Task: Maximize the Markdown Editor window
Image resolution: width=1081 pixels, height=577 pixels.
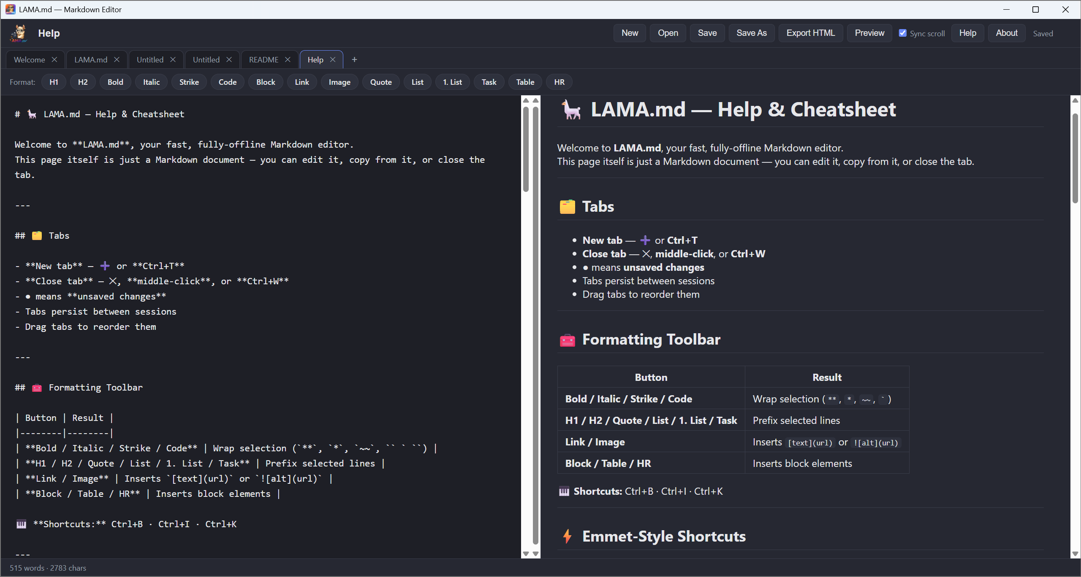Action: click(1035, 9)
